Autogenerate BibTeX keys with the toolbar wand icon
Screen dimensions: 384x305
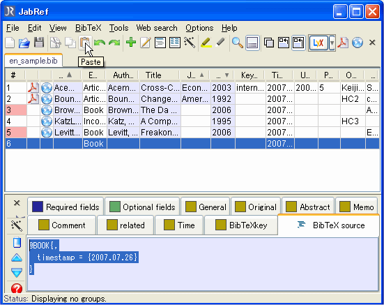pyautogui.click(x=190, y=43)
